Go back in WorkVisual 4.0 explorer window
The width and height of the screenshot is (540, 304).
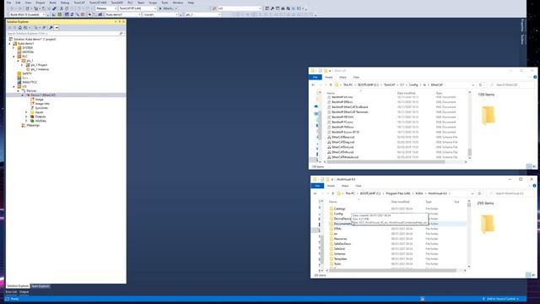(x=315, y=193)
